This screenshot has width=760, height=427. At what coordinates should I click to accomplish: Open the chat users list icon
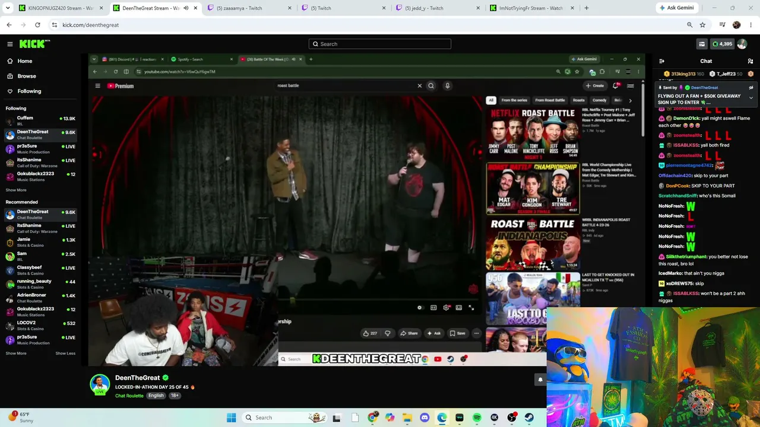point(750,61)
